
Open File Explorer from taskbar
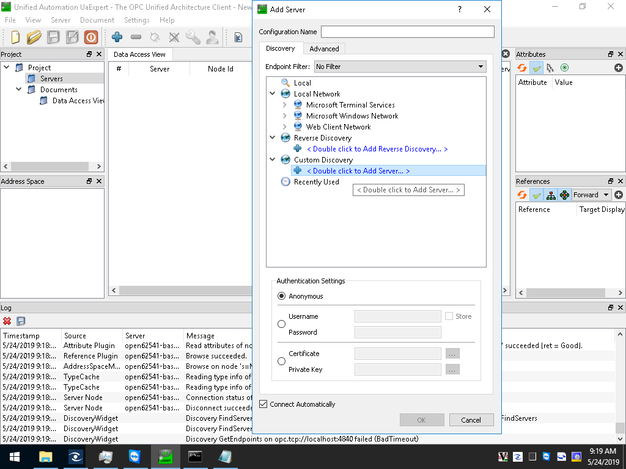pos(45,457)
